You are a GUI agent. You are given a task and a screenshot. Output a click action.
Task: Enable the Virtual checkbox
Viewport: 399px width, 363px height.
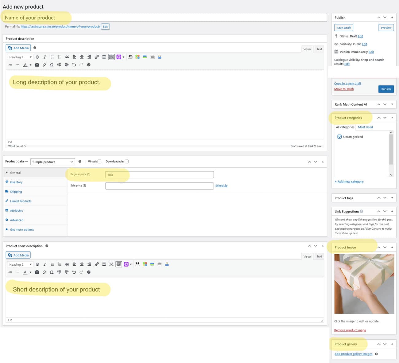(99, 162)
